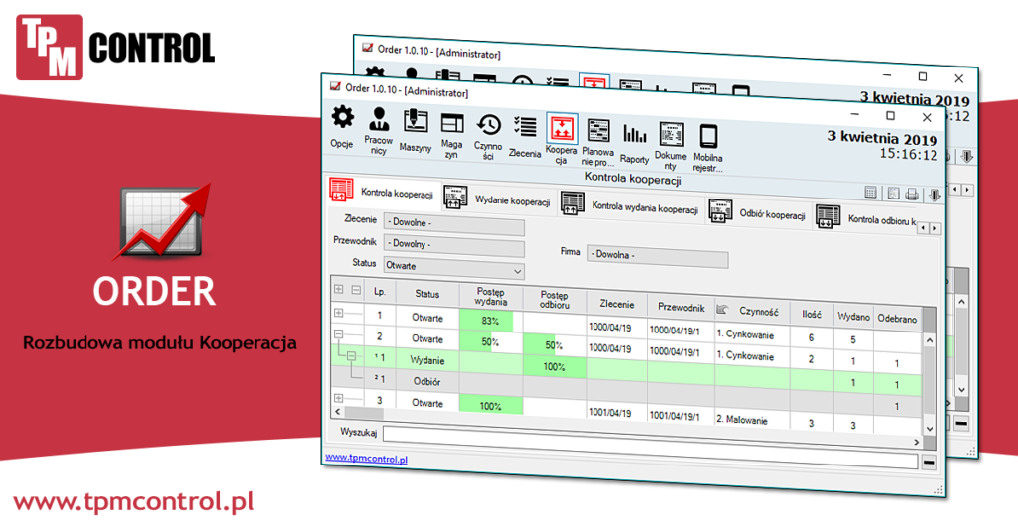Click the Odbiór kooperacji tab icon
The width and height of the screenshot is (1018, 532).
click(720, 210)
